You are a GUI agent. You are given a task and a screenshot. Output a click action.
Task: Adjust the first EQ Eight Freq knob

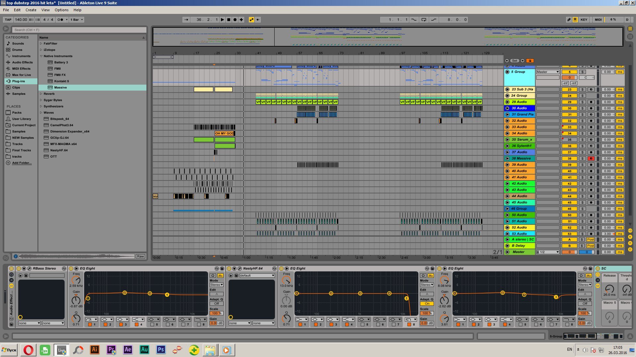click(x=76, y=280)
